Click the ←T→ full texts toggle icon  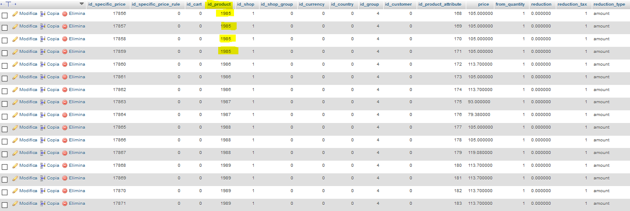pyautogui.click(x=9, y=4)
